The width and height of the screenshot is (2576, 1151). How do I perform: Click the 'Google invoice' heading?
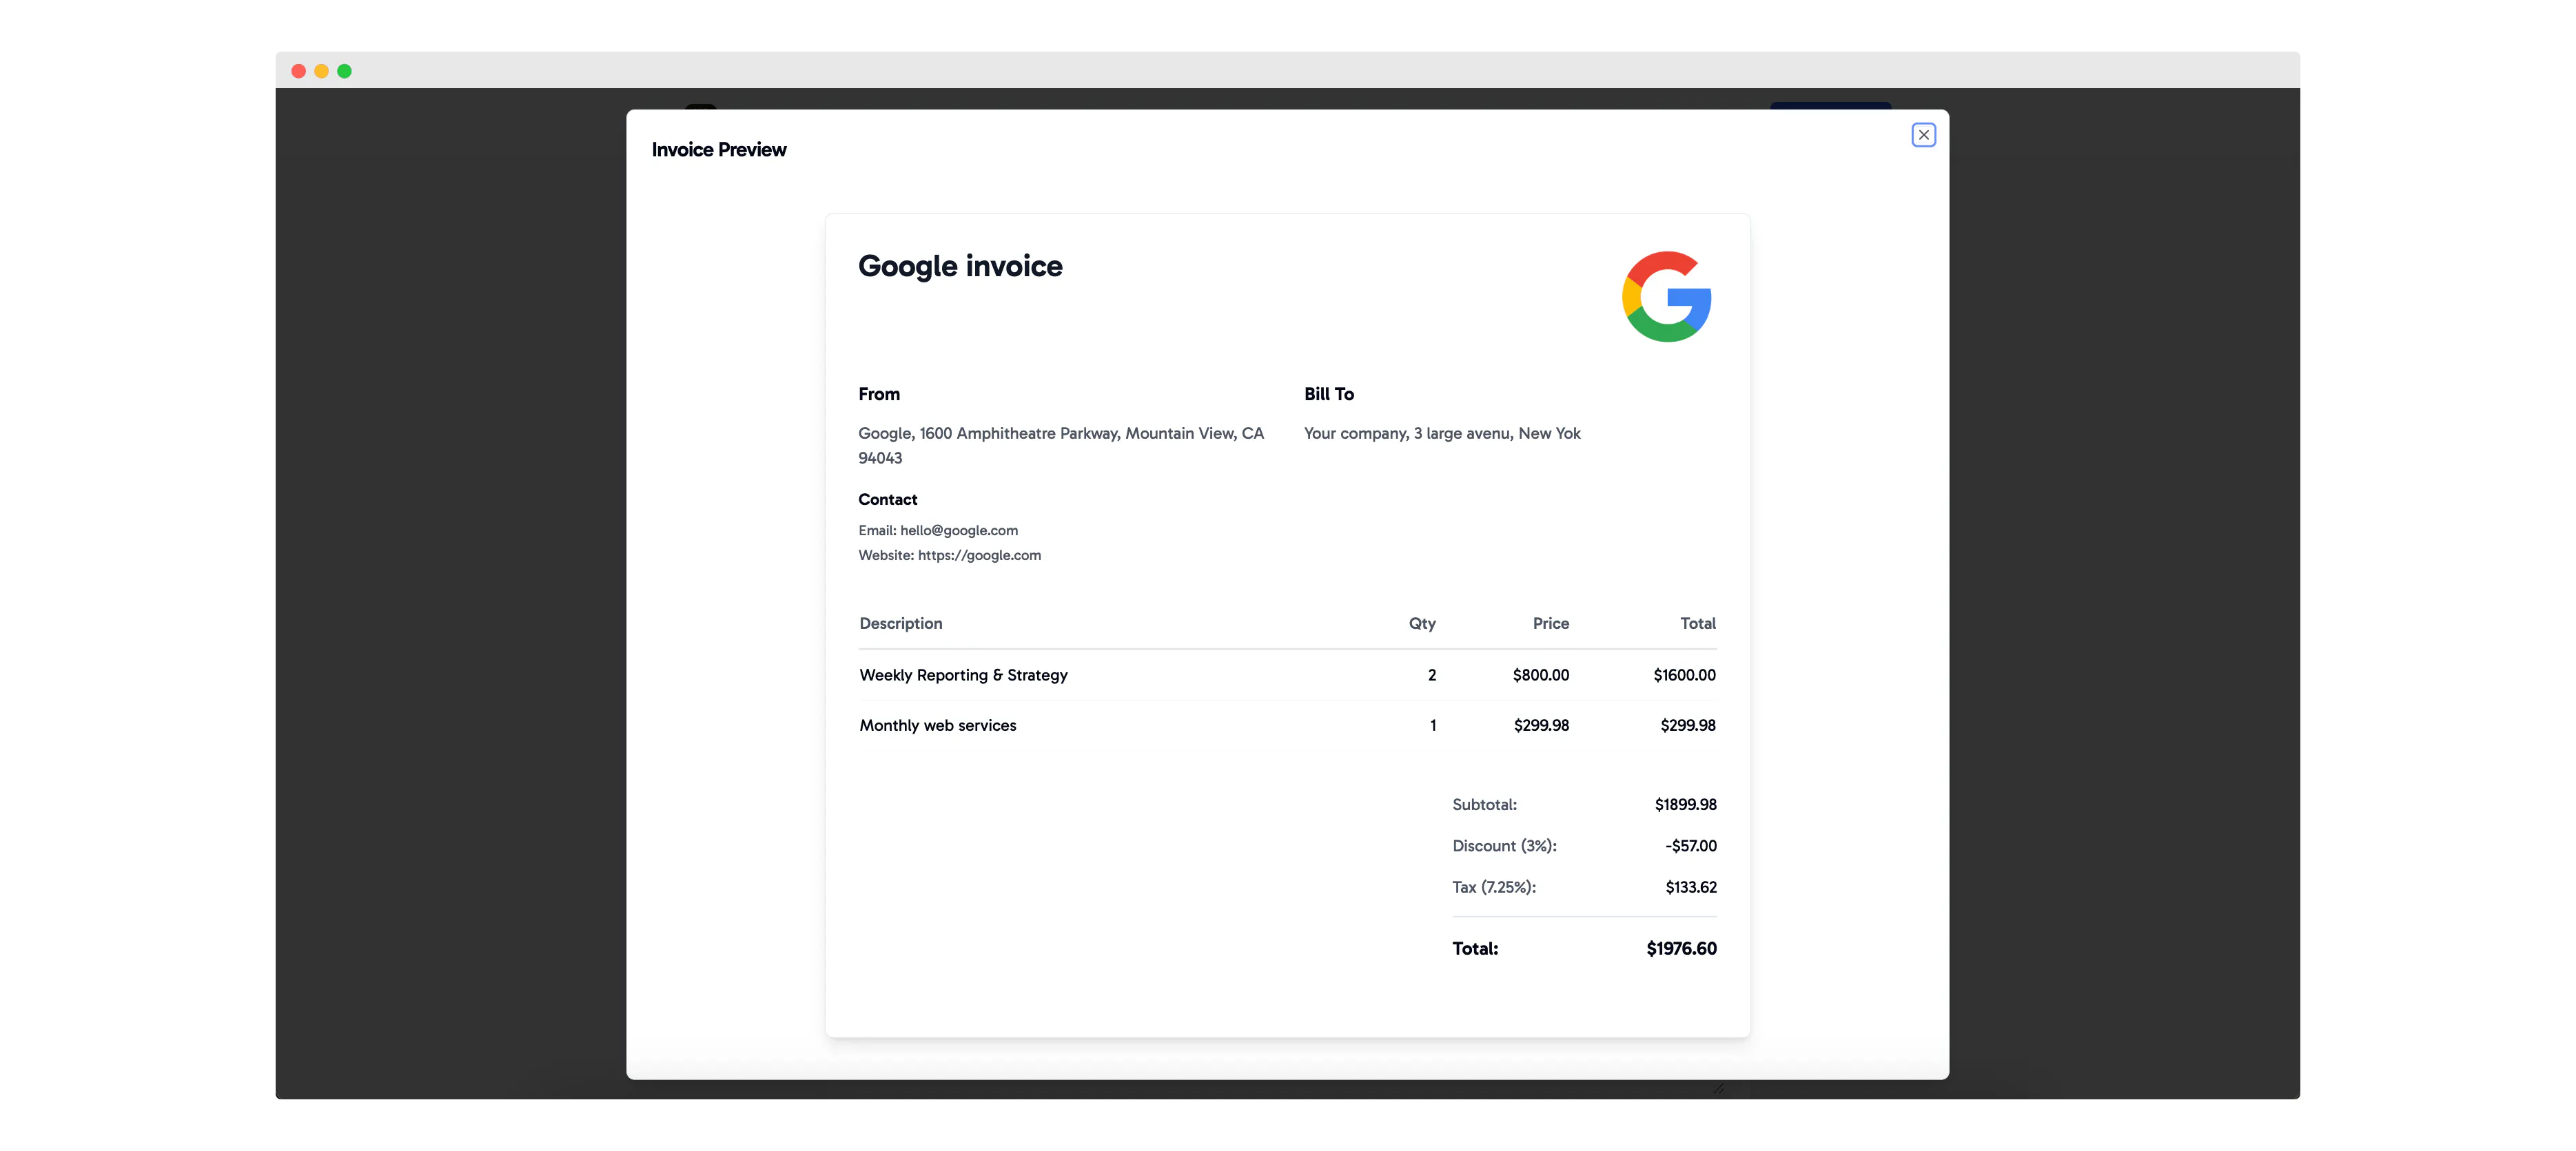(960, 266)
